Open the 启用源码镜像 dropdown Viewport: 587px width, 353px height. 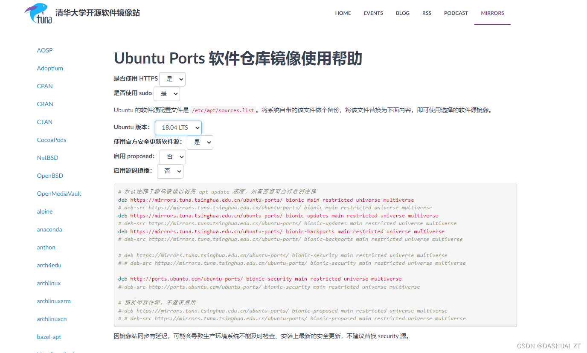[x=170, y=171]
